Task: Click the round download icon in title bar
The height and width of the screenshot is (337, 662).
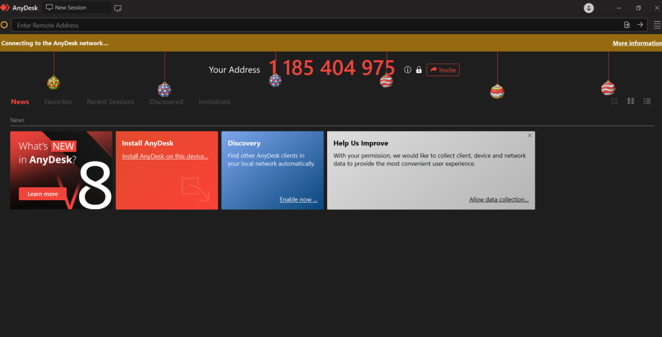Action: (588, 8)
